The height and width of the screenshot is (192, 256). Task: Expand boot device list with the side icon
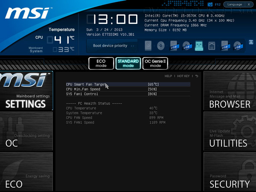[251, 42]
